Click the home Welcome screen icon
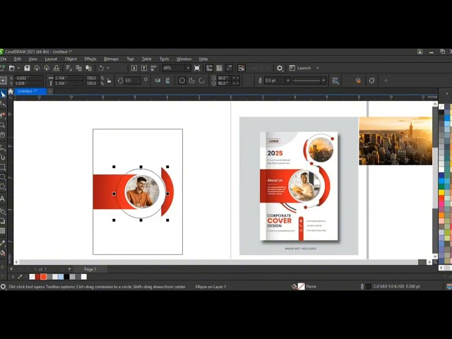Image resolution: width=452 pixels, height=339 pixels. tap(11, 91)
